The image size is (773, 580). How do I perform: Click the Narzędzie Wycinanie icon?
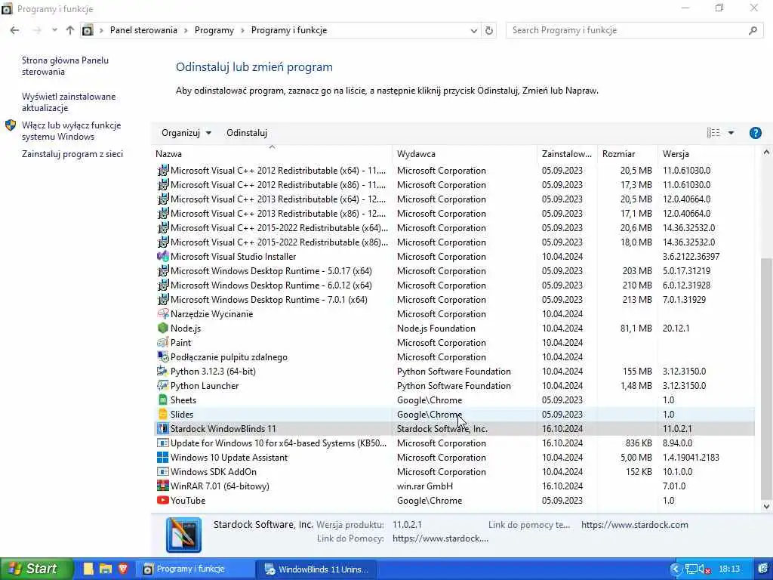(x=163, y=313)
